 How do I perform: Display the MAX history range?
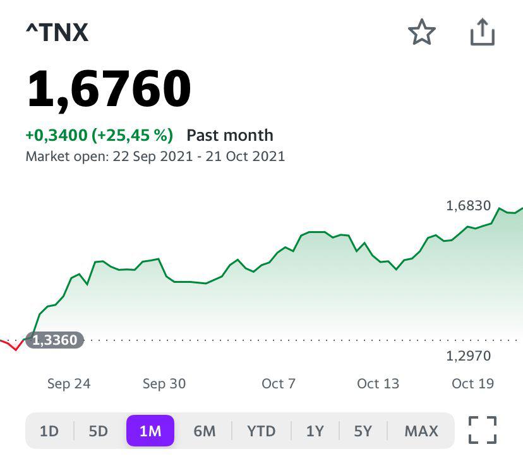[421, 431]
